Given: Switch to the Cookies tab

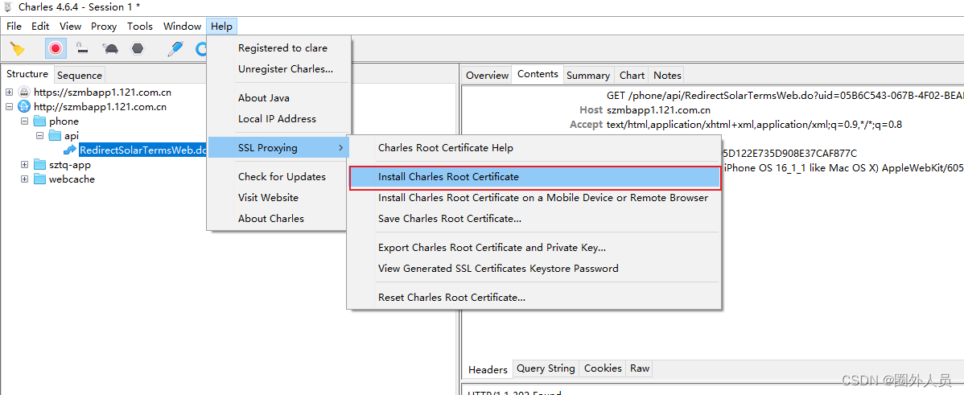Looking at the screenshot, I should point(603,368).
